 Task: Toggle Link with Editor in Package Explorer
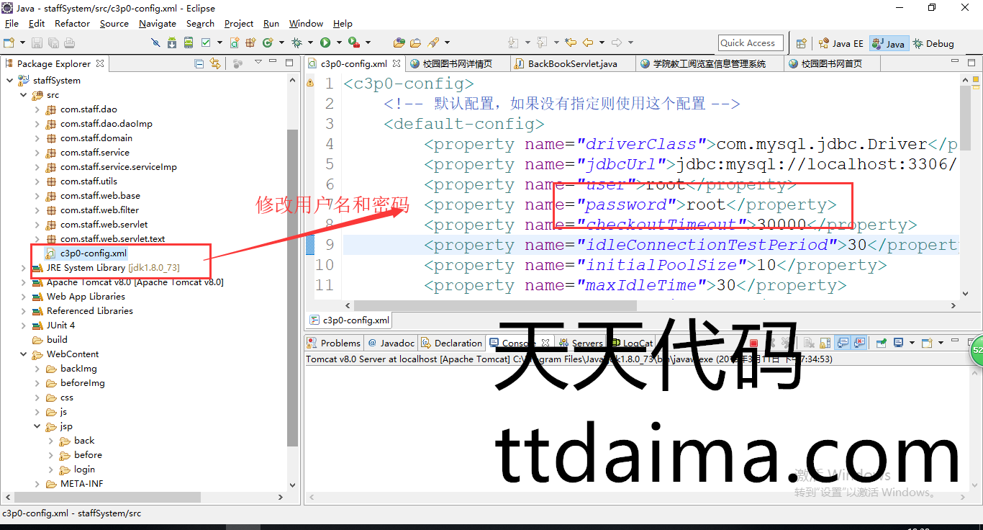point(214,63)
